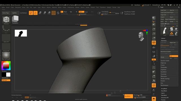
Task: Open the material sphere picker
Action: pos(6,56)
